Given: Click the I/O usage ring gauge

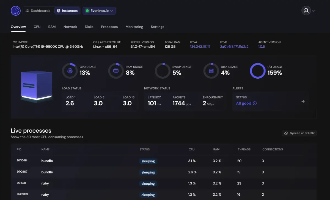Looking at the screenshot, I should [x=258, y=71].
